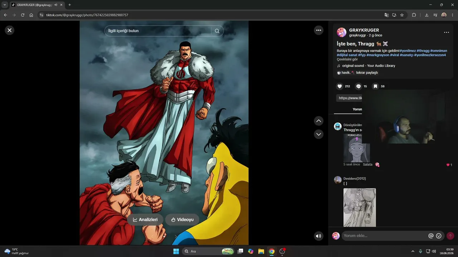The width and height of the screenshot is (458, 257).
Task: Select the Yorum comments tab
Action: [357, 109]
